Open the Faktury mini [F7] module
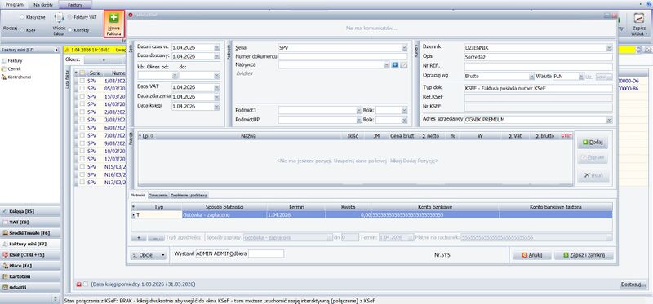Image resolution: width=653 pixels, height=304 pixels. tap(30, 244)
